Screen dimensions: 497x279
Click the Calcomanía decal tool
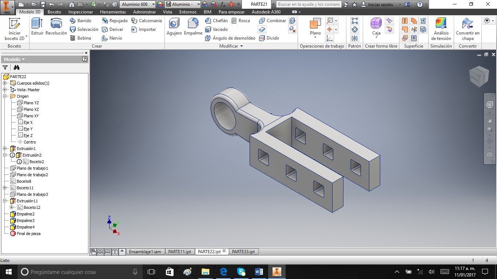click(x=146, y=21)
